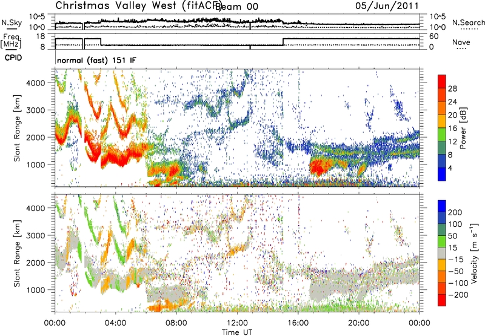Click the 'Nave' legend label

point(461,42)
